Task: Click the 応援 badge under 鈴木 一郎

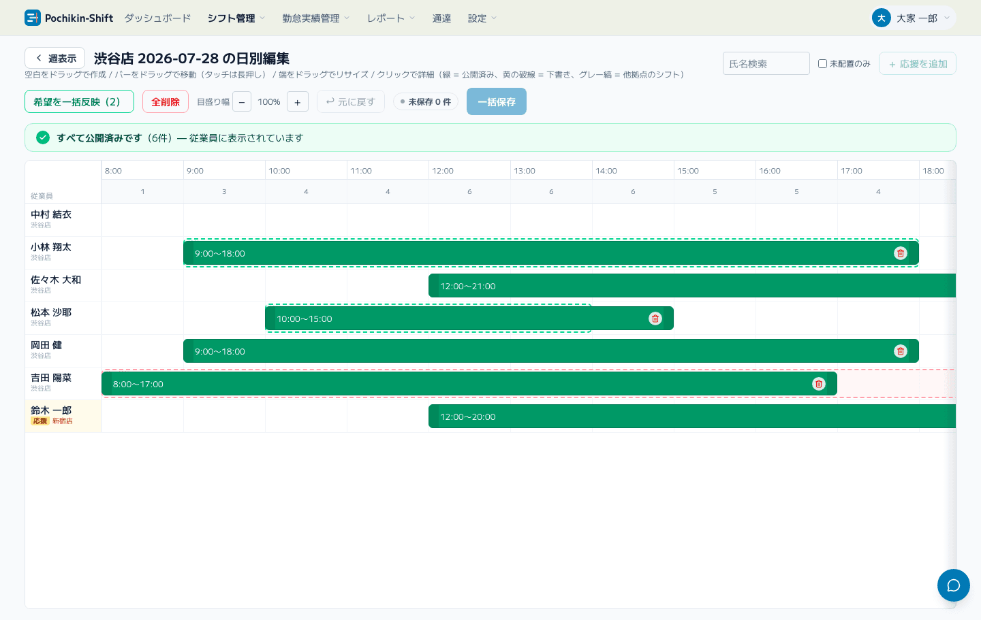Action: [40, 421]
